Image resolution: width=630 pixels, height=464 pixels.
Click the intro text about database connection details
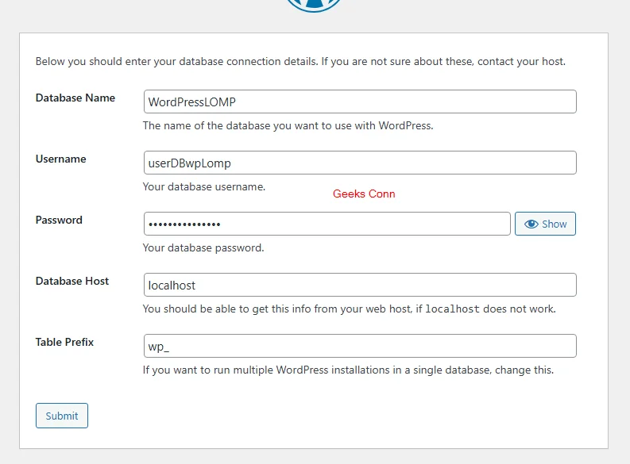pyautogui.click(x=300, y=61)
